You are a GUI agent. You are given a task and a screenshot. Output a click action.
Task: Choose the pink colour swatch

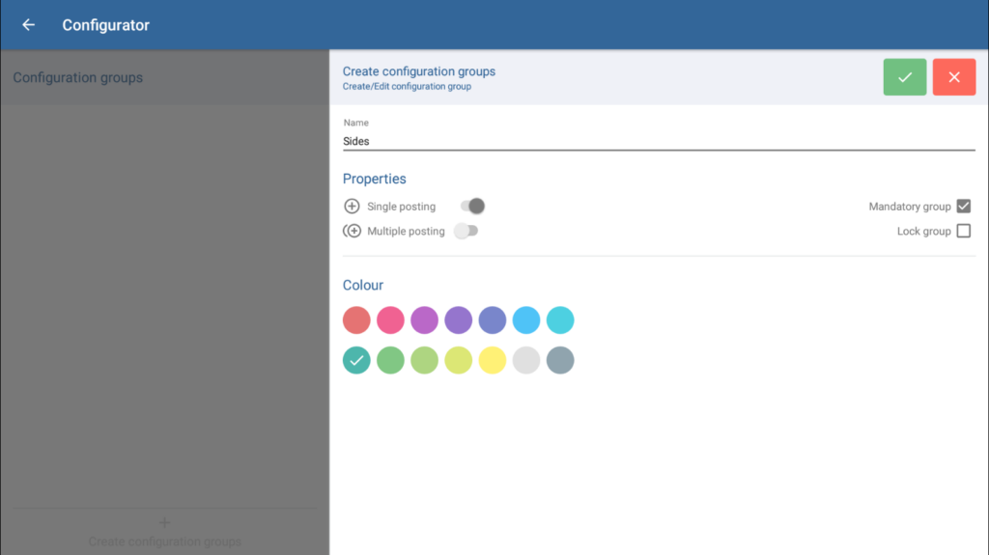click(x=390, y=319)
